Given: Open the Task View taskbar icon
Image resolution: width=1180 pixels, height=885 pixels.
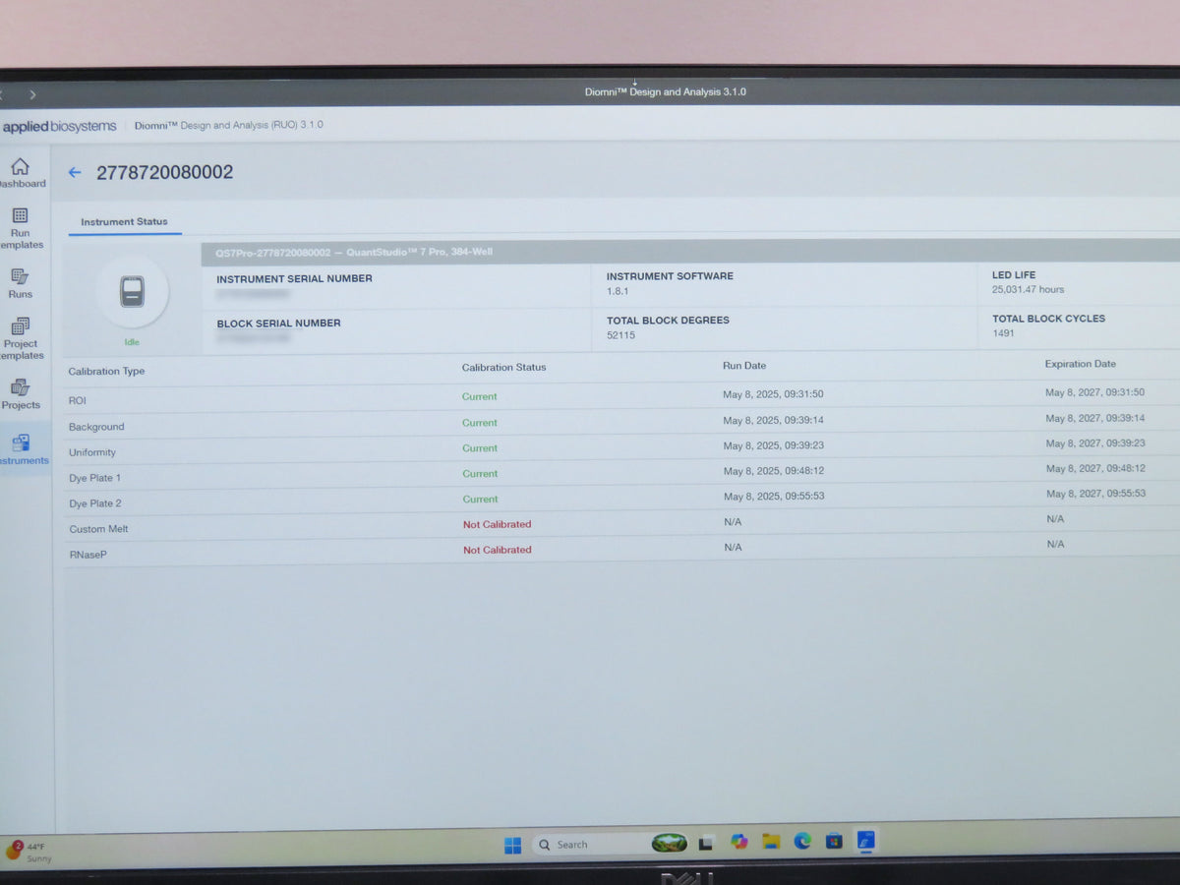Looking at the screenshot, I should [706, 843].
